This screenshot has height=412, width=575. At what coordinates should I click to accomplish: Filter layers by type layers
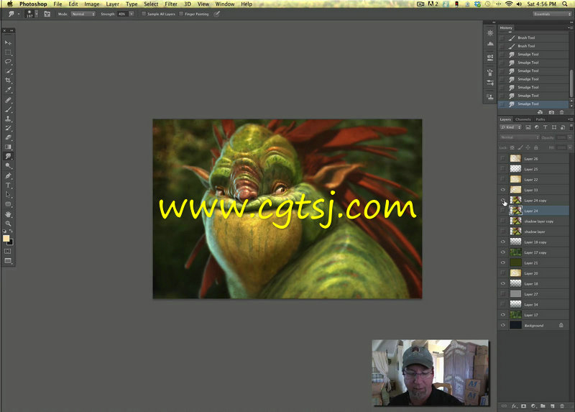click(x=546, y=127)
